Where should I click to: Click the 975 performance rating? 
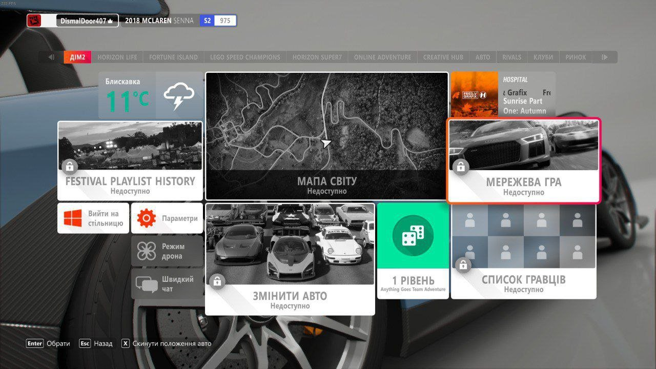225,20
